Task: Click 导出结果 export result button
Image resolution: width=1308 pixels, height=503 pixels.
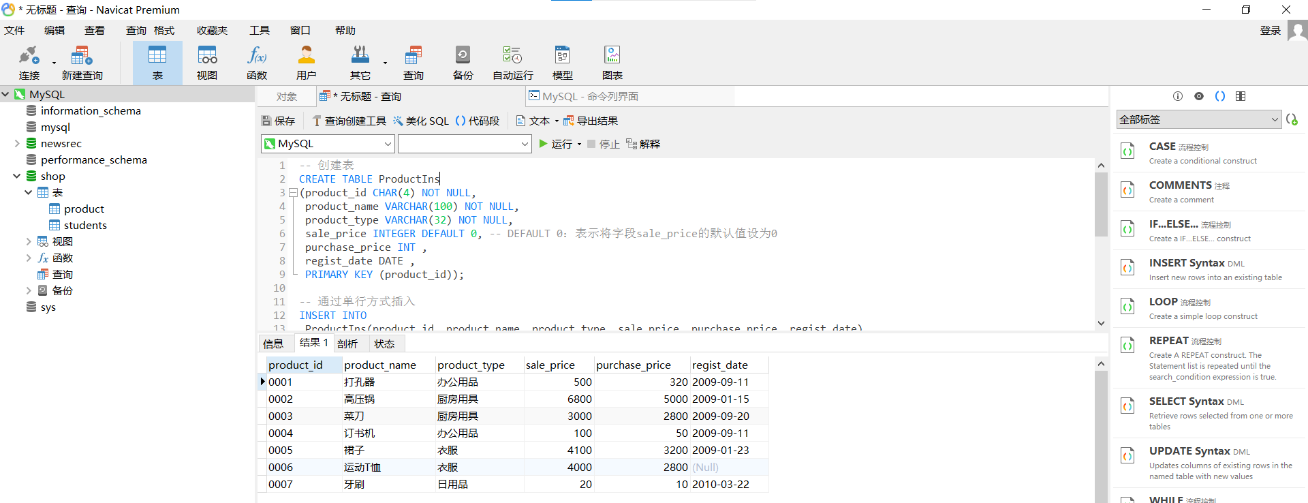Action: [x=591, y=121]
